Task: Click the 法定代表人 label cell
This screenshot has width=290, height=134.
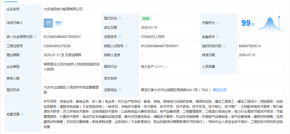Action: click(x=23, y=23)
